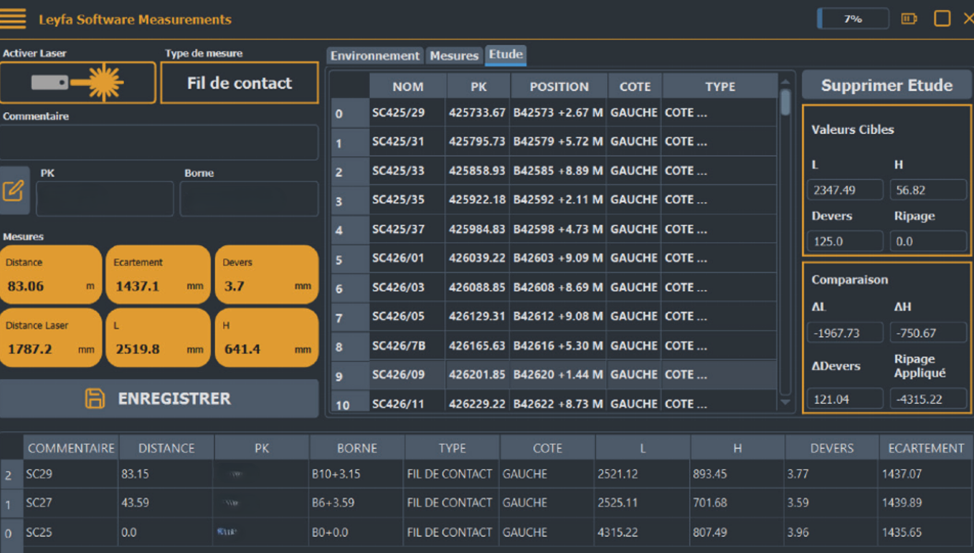Click the target L field 2347.49

coord(845,190)
